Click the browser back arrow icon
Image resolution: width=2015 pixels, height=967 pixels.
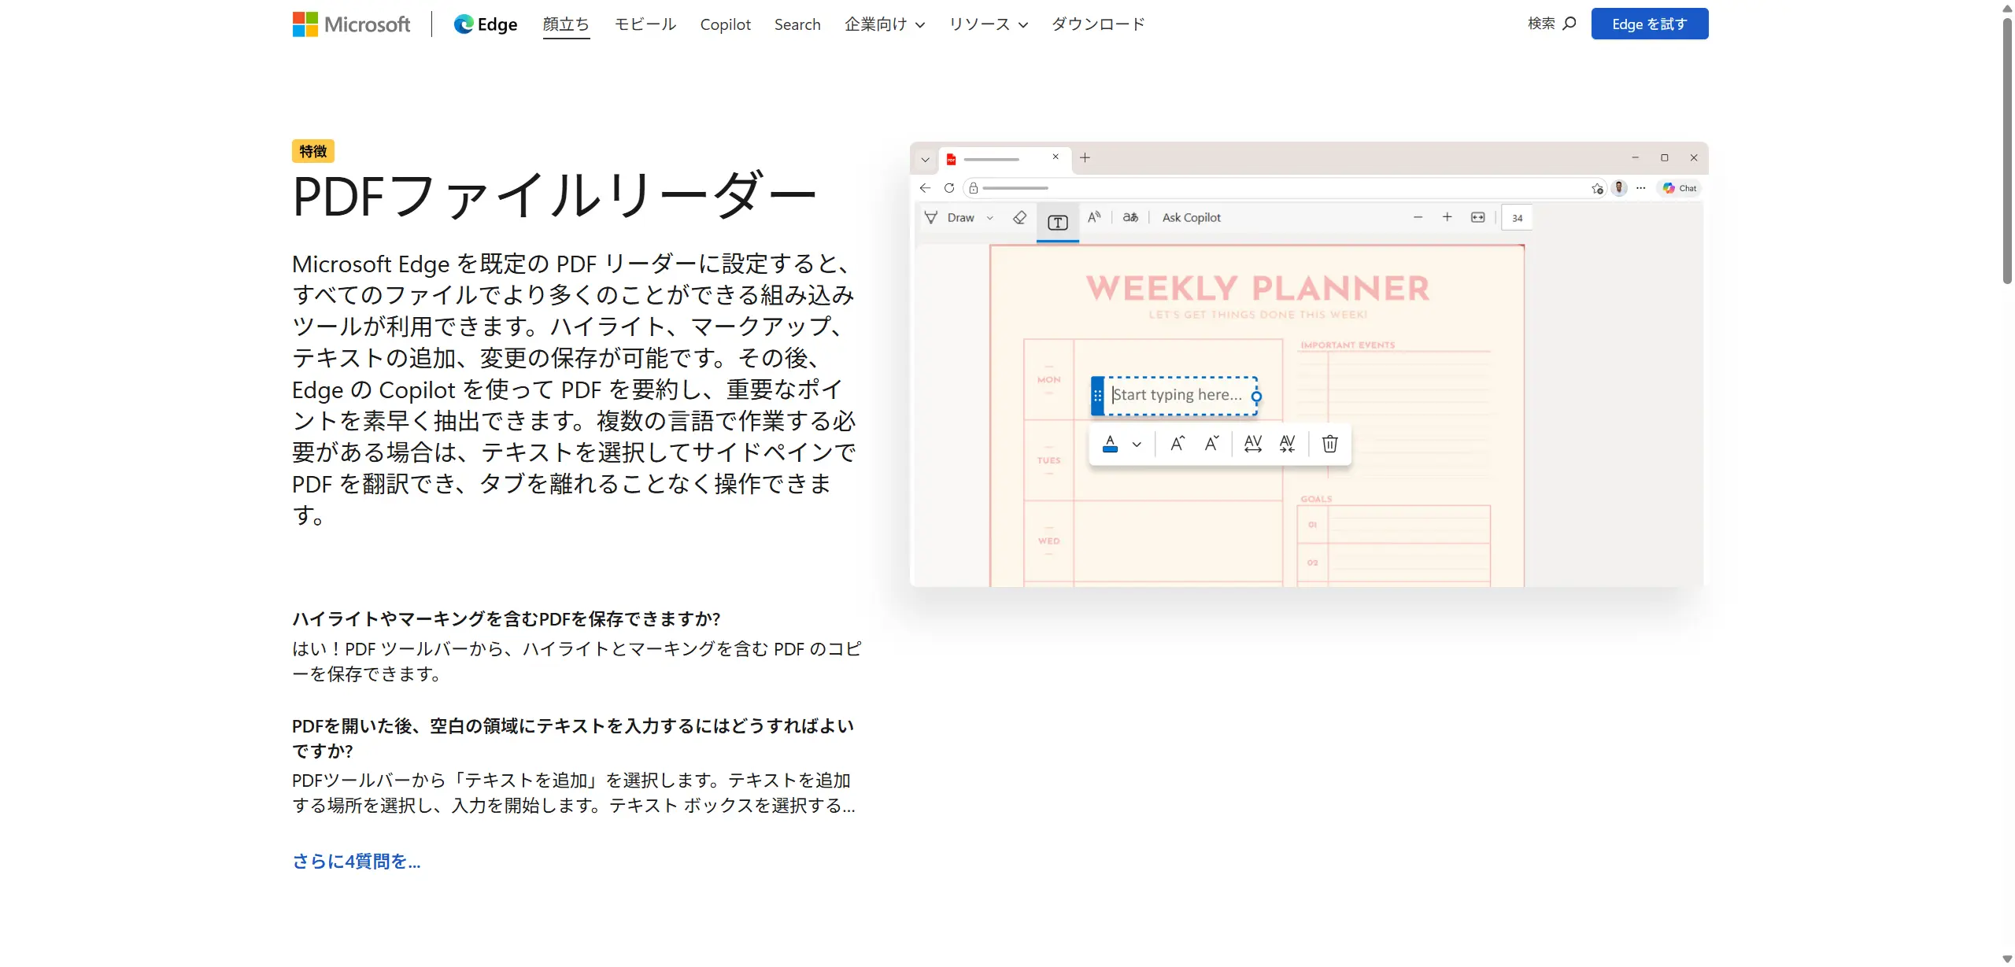point(926,188)
